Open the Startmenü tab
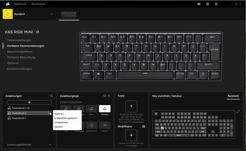 (x=20, y=4)
